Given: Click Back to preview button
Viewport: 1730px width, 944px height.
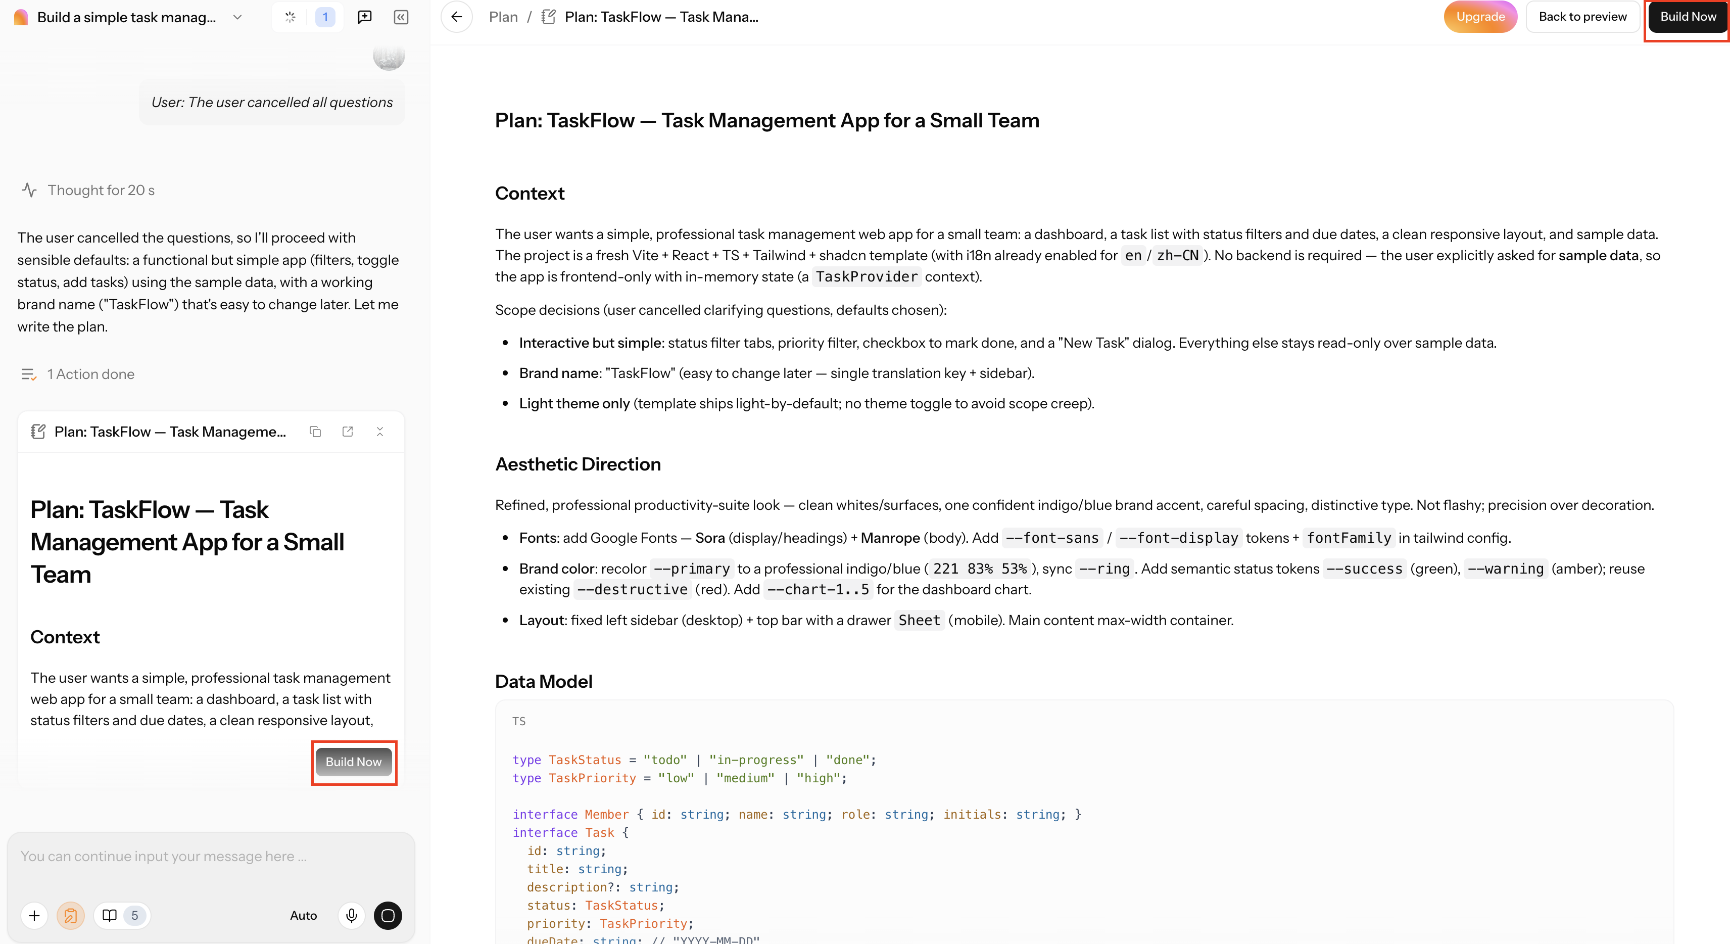Looking at the screenshot, I should click(x=1582, y=17).
